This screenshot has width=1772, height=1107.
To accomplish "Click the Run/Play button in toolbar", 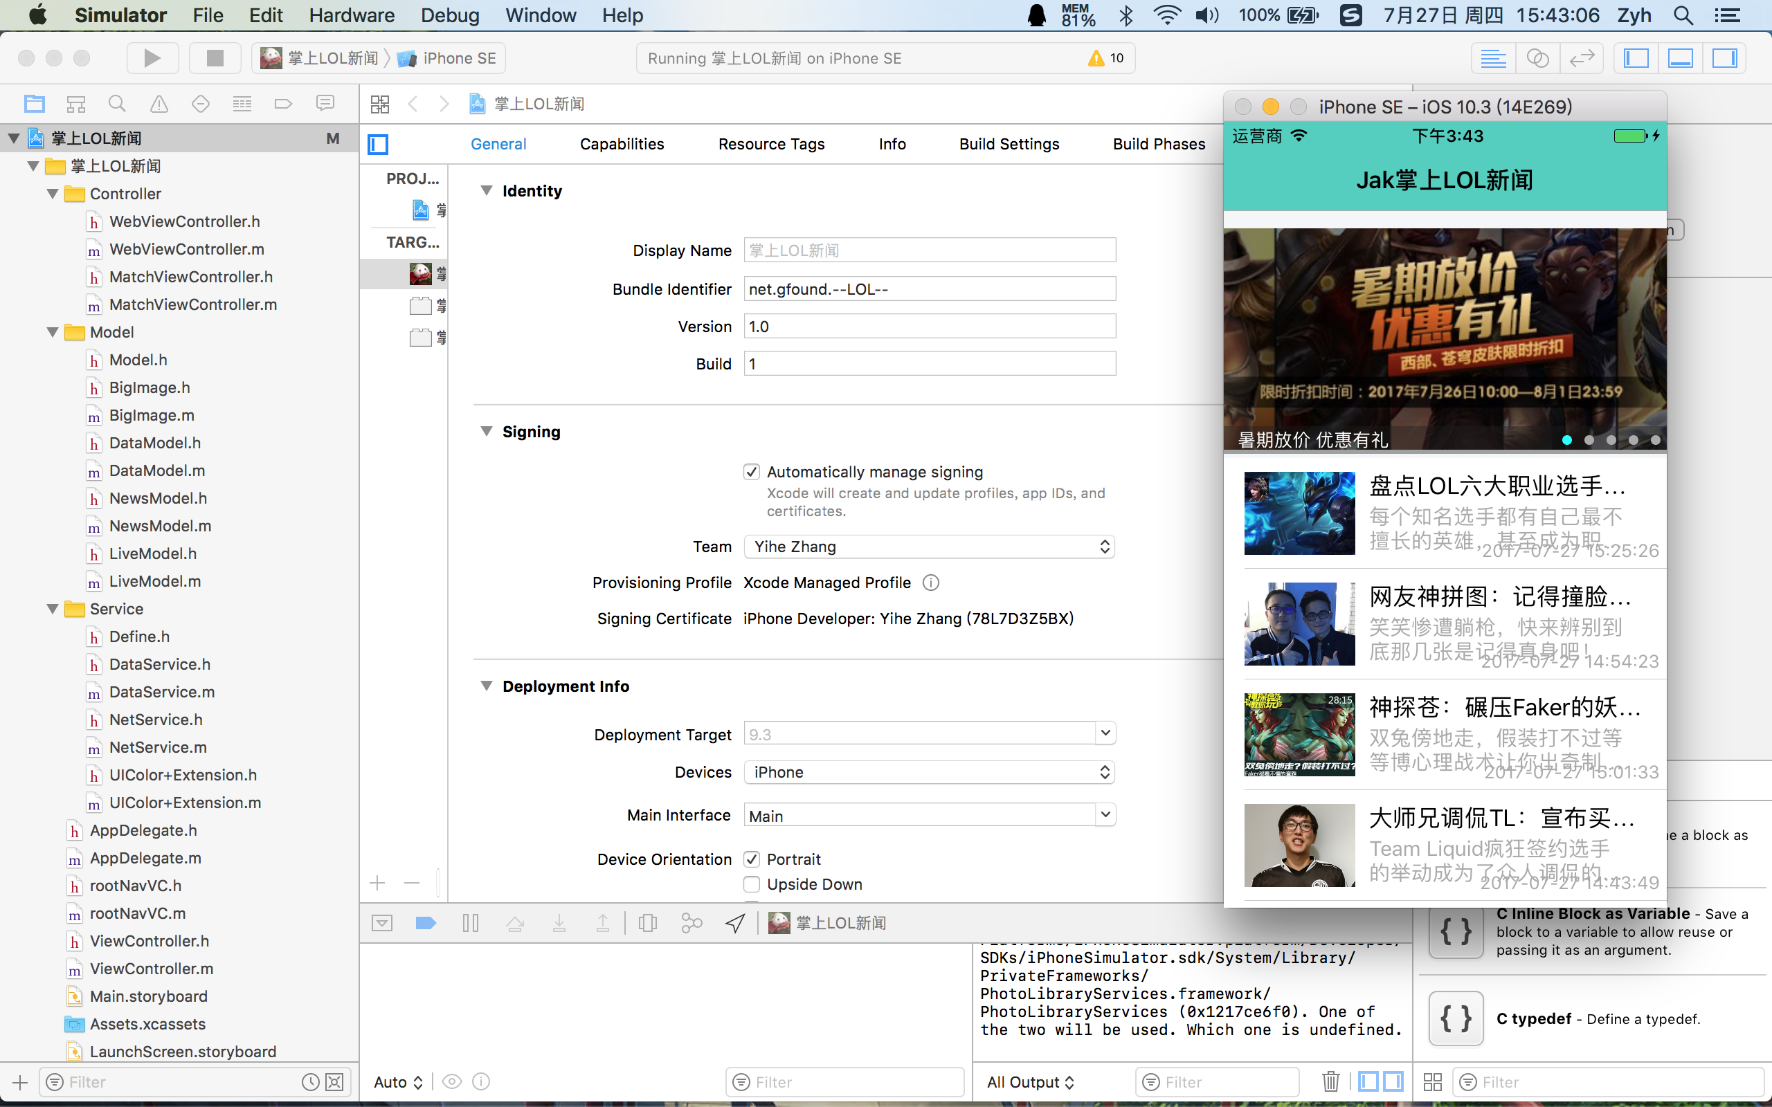I will tap(150, 57).
